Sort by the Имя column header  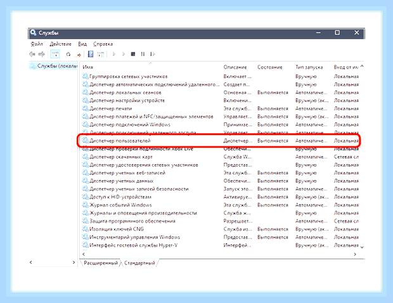[87, 67]
